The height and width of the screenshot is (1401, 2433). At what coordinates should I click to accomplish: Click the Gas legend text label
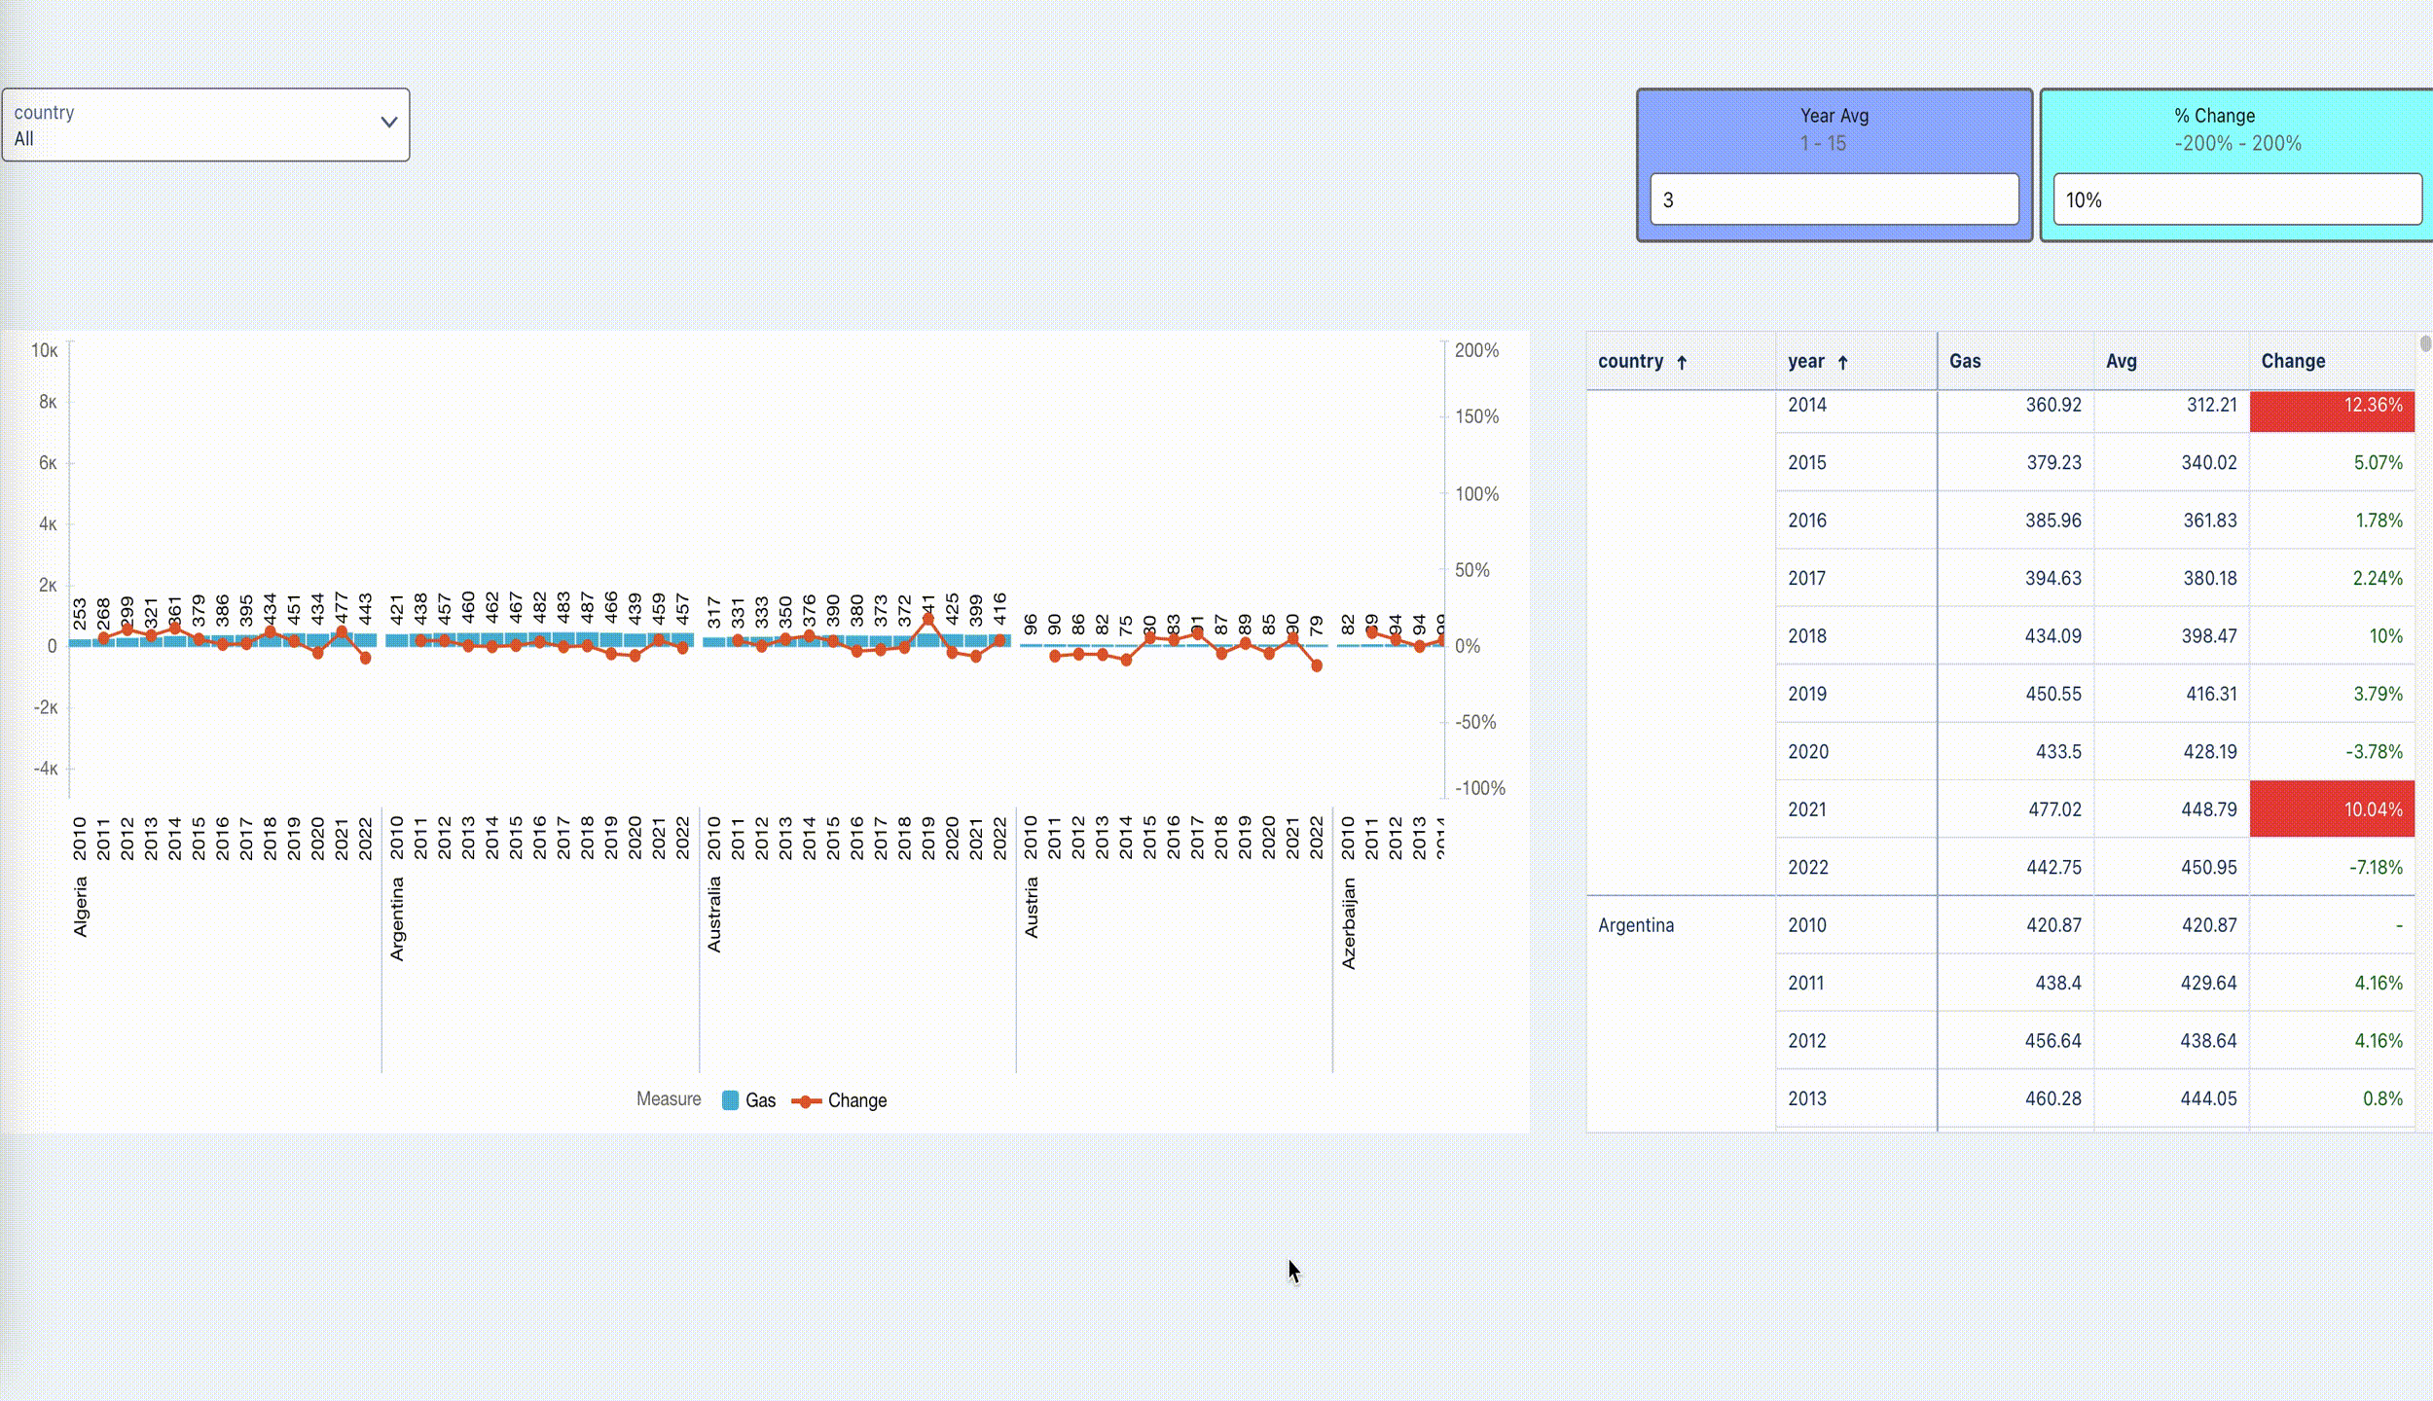760,1100
